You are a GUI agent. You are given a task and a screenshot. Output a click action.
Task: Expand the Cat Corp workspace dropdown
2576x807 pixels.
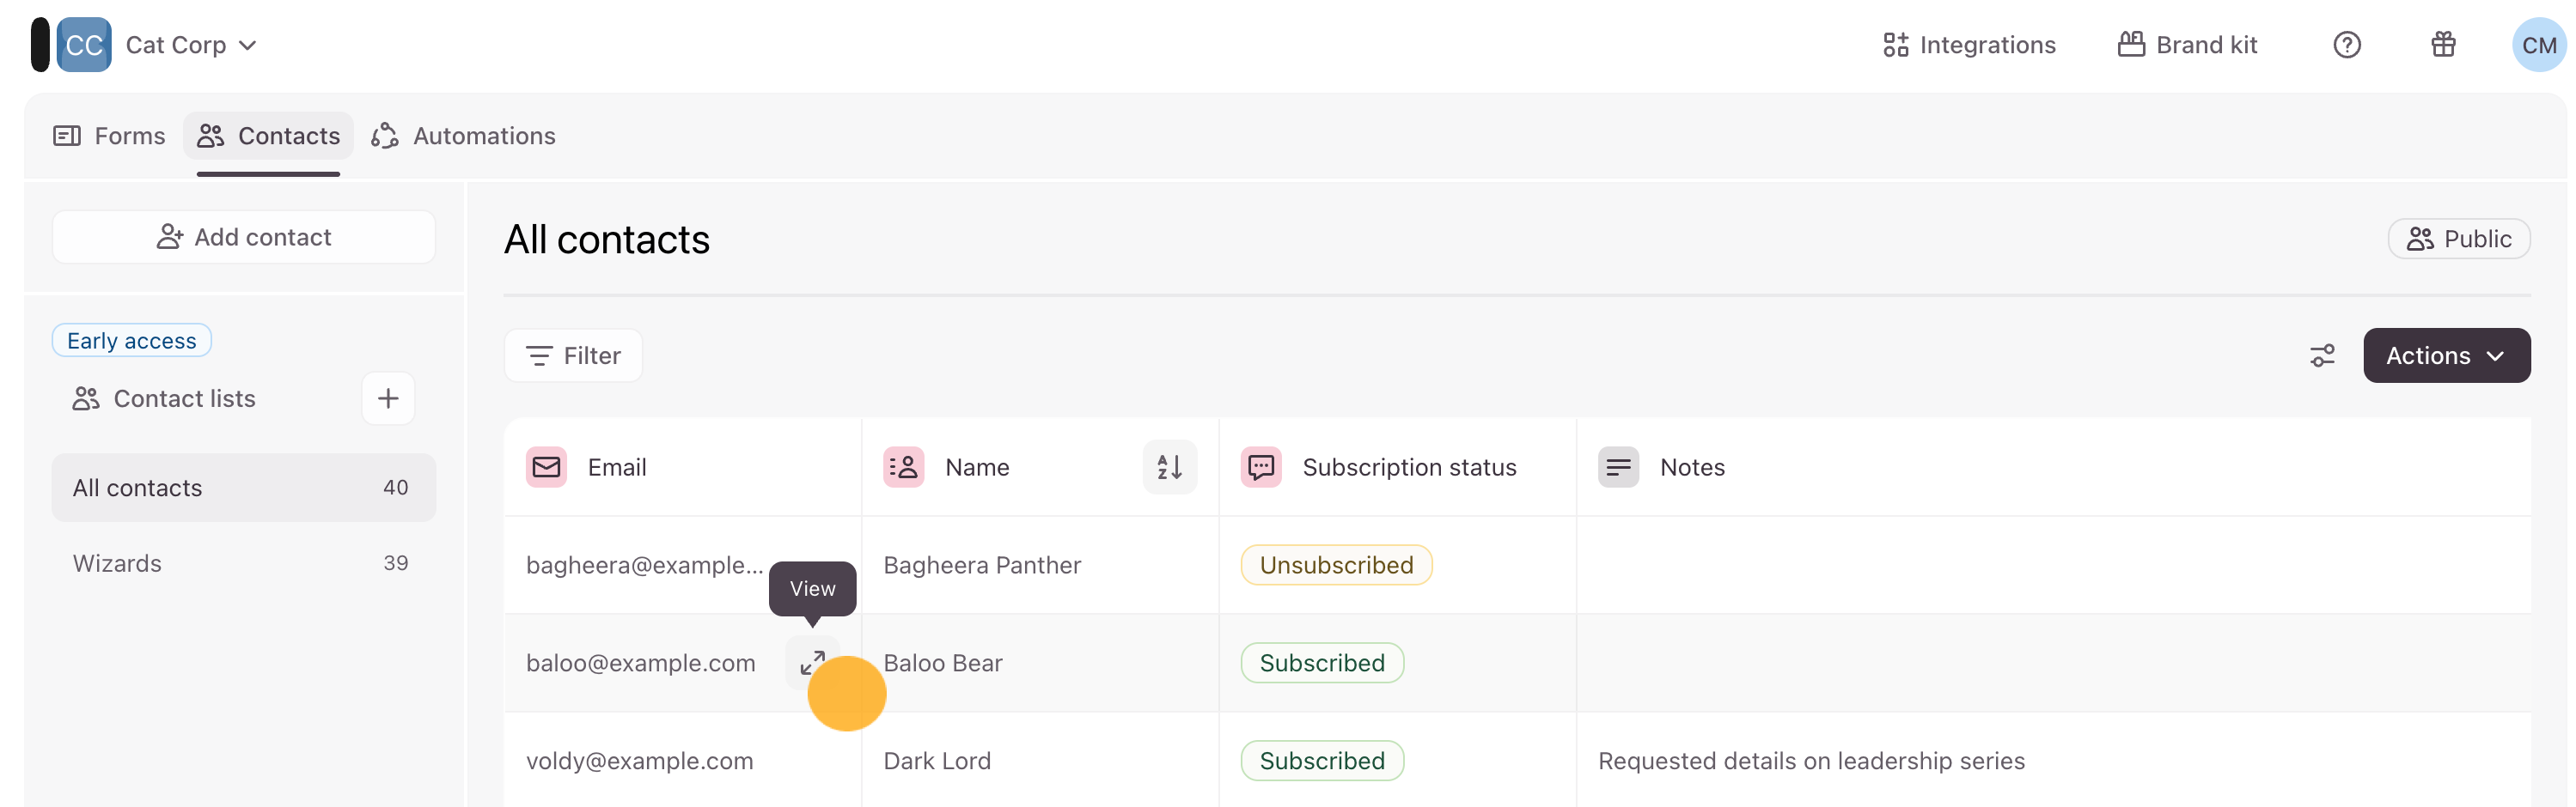tap(190, 45)
